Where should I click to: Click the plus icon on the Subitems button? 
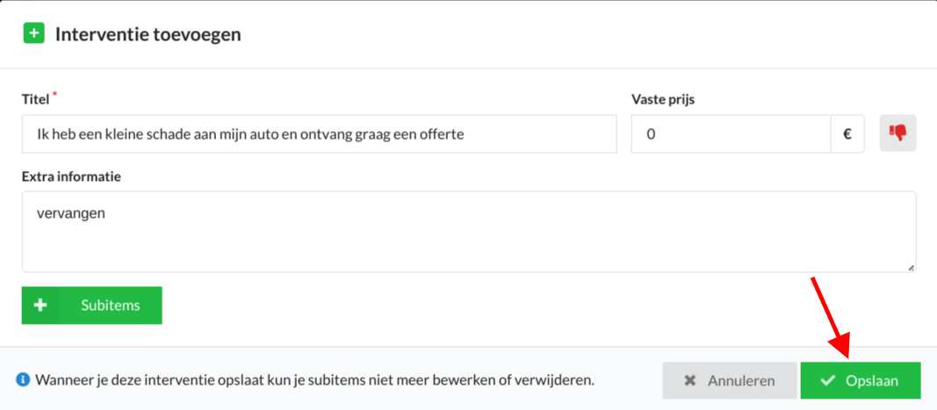point(40,306)
